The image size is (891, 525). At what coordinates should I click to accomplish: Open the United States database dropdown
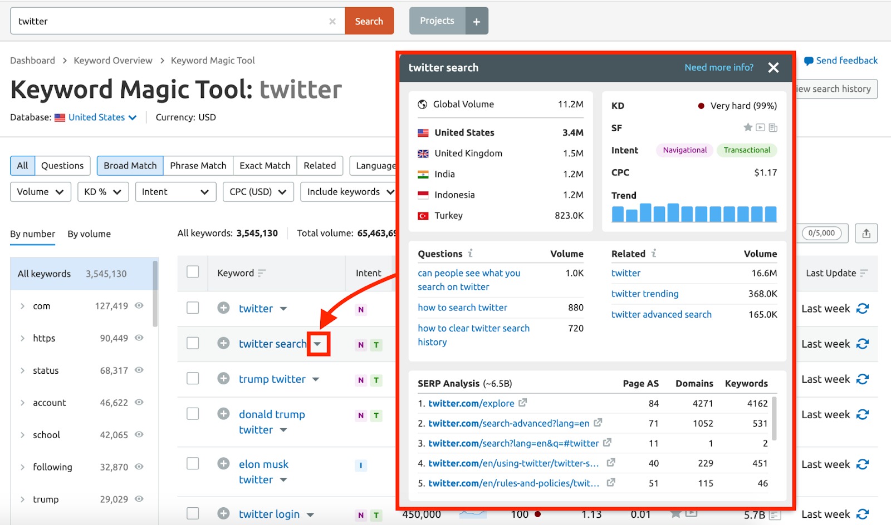102,117
